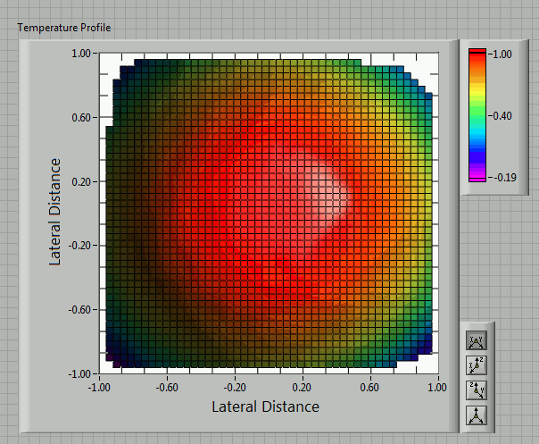Click the 0.60 tick on vertical axis

82,117
